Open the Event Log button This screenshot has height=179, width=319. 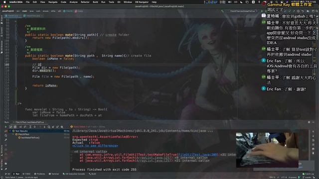[x=308, y=174]
